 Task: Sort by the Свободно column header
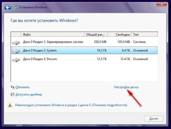coord(120,34)
